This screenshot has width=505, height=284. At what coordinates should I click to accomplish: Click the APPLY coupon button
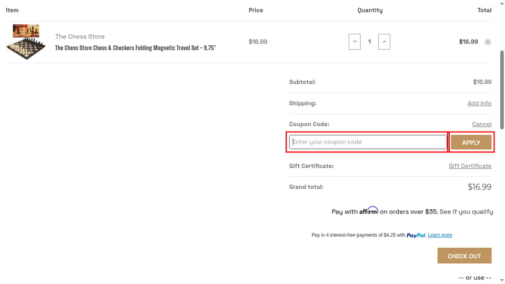(471, 143)
